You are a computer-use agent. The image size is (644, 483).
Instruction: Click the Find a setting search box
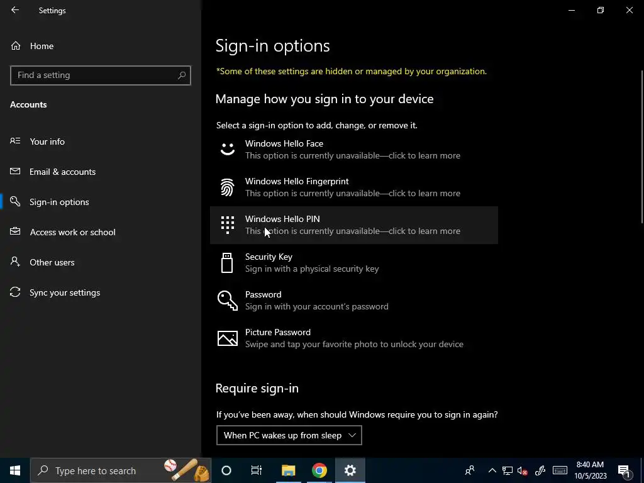pyautogui.click(x=101, y=75)
